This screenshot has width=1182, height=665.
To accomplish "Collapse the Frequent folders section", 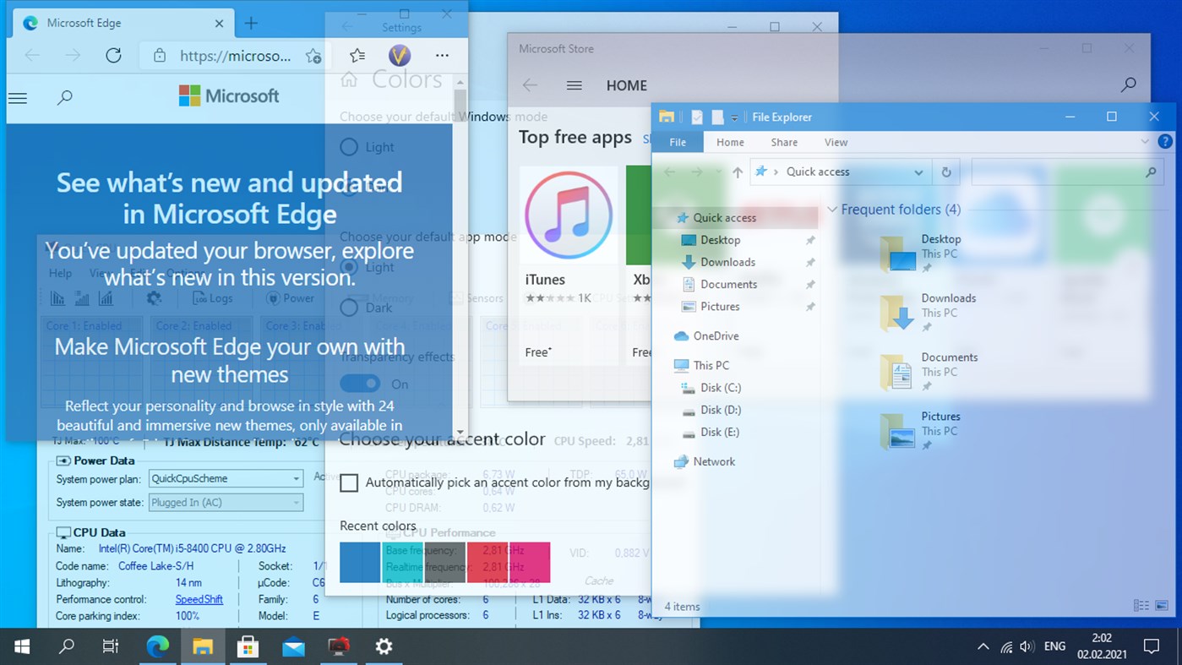I will click(x=832, y=209).
